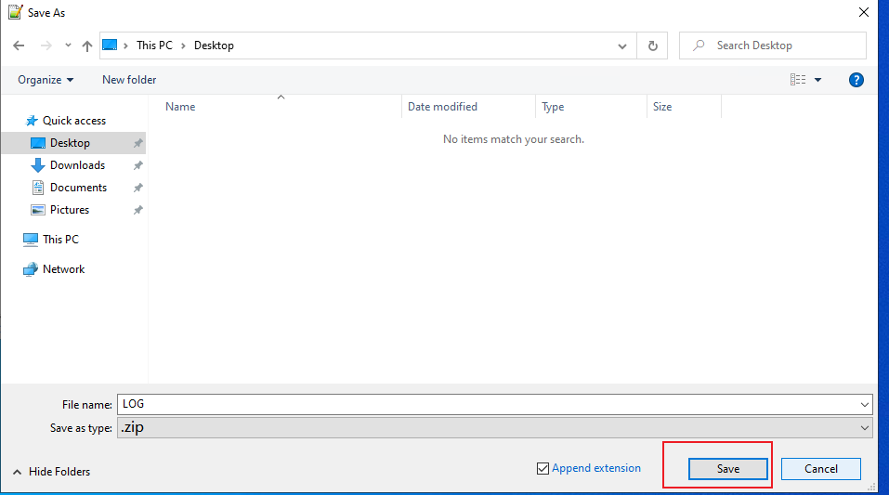Collapse the pane with Hide Folders
The image size is (889, 495).
[x=52, y=472]
